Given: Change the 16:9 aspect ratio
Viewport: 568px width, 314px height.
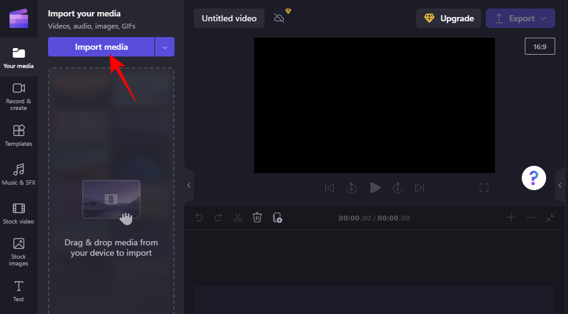Looking at the screenshot, I should point(539,46).
